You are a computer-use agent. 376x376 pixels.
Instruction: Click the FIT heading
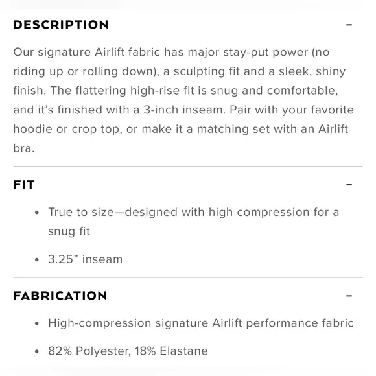point(24,185)
